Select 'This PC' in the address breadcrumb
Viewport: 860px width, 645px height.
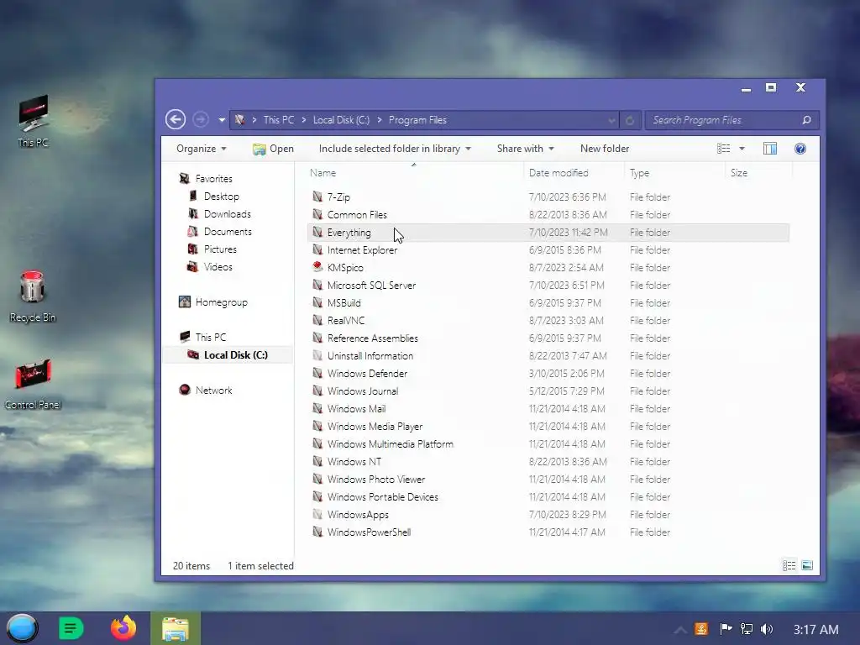pos(279,119)
